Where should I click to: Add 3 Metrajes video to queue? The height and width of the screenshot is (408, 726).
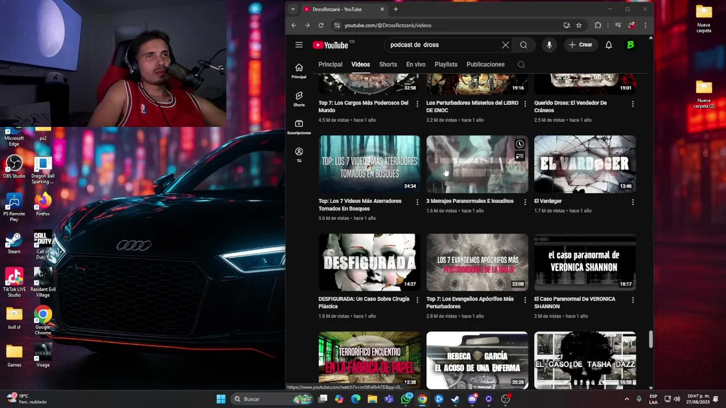[520, 156]
